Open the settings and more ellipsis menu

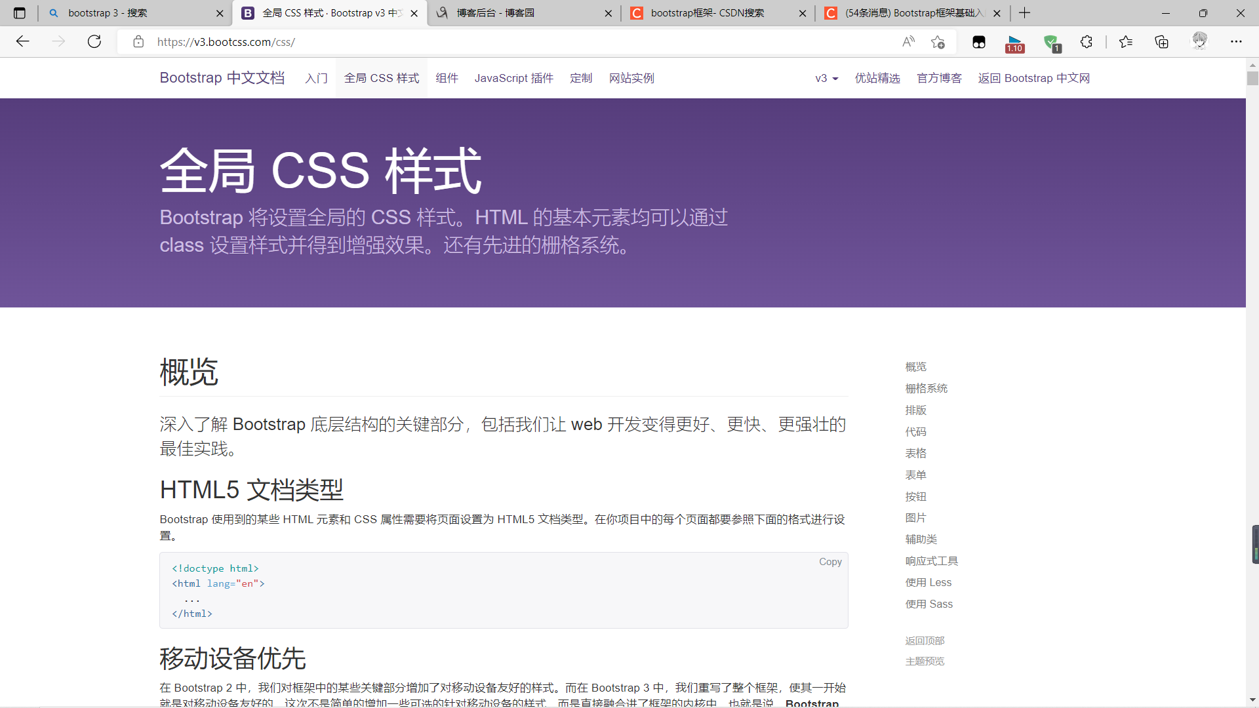coord(1236,42)
